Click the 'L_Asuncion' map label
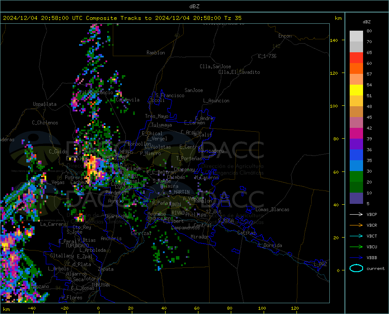 216,101
